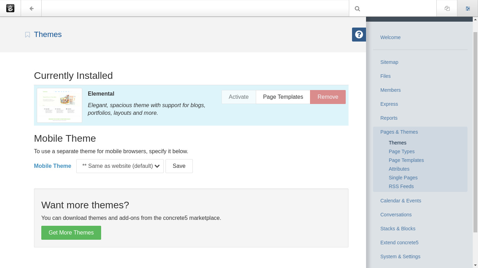Click the sidebar vertical scrollbar

pos(475,133)
